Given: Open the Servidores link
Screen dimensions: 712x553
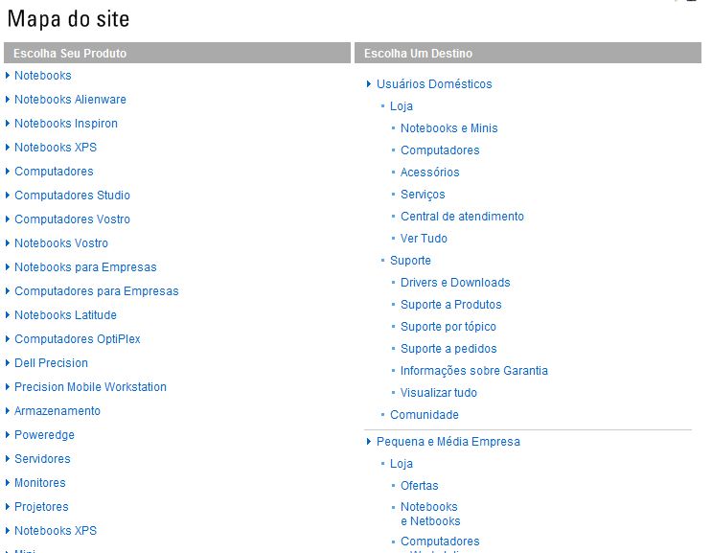Looking at the screenshot, I should click(42, 459).
